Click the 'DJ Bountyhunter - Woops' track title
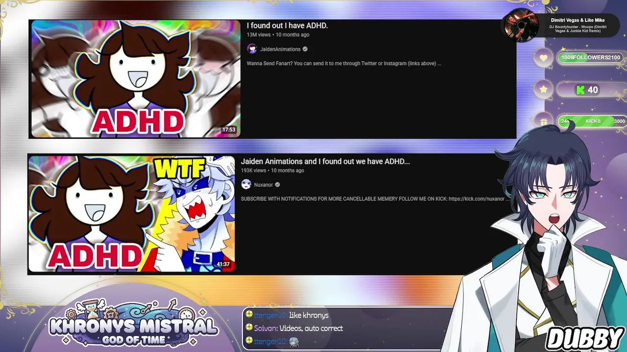Image resolution: width=627 pixels, height=352 pixels. click(578, 29)
